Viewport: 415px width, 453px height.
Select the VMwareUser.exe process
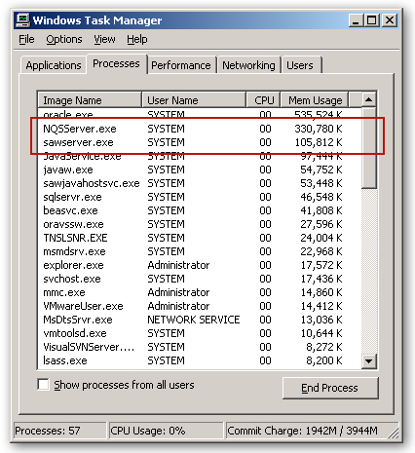(x=199, y=306)
